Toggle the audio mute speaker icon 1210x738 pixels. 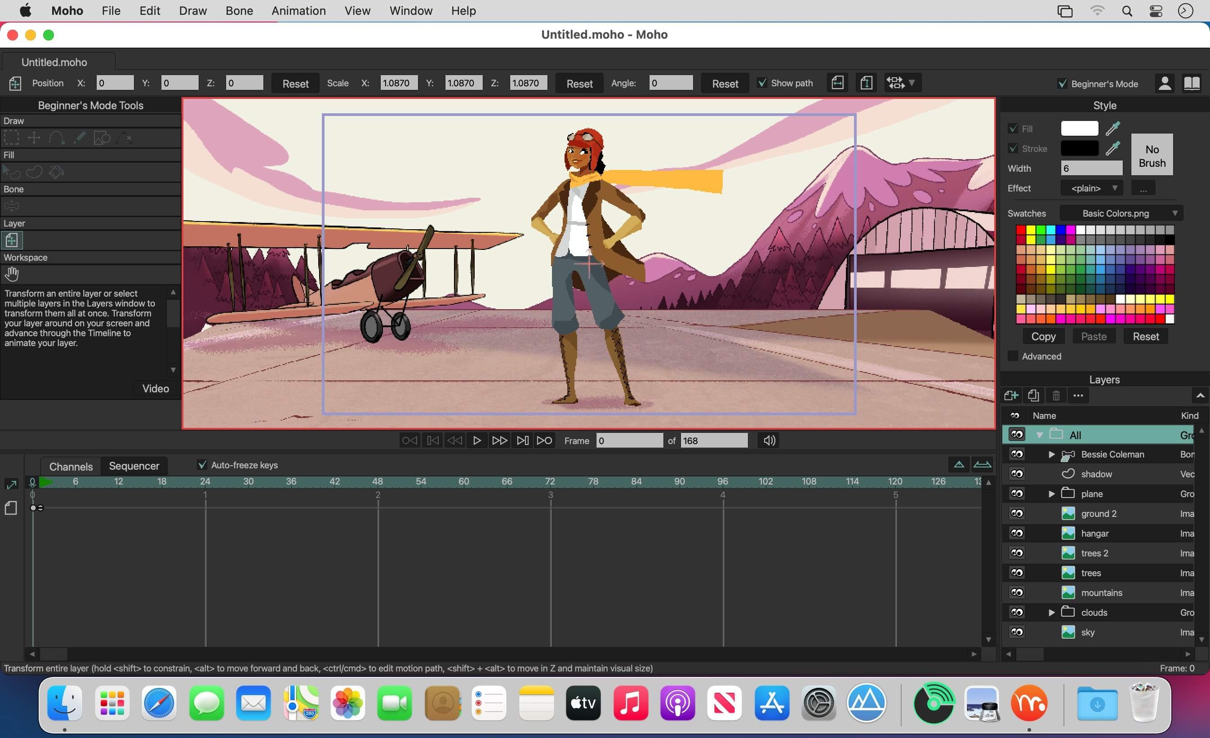coord(769,440)
